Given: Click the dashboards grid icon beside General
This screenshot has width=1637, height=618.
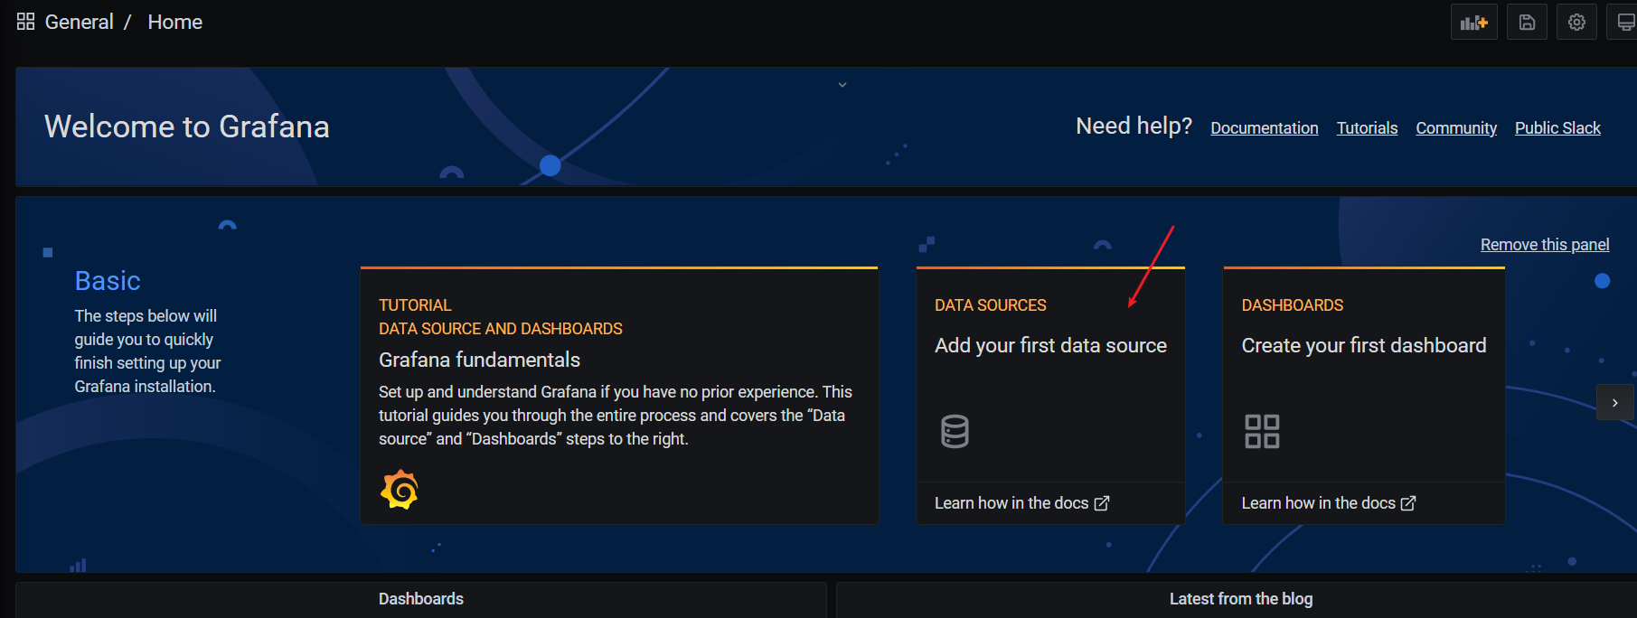Looking at the screenshot, I should click(x=25, y=22).
